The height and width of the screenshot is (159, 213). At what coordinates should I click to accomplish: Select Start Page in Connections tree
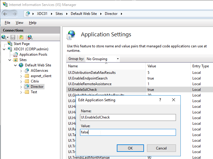coord(22,44)
